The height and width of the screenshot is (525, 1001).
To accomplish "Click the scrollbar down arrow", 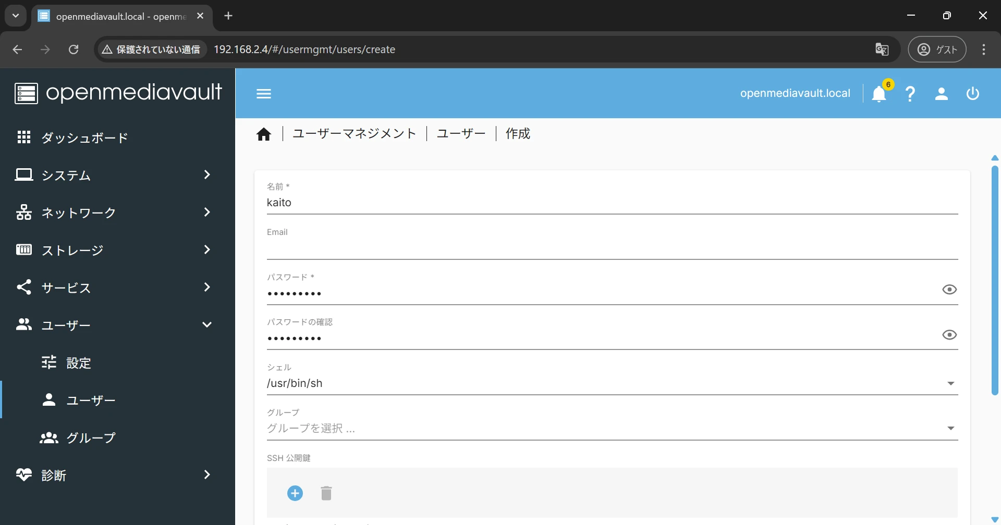I will coord(995,520).
